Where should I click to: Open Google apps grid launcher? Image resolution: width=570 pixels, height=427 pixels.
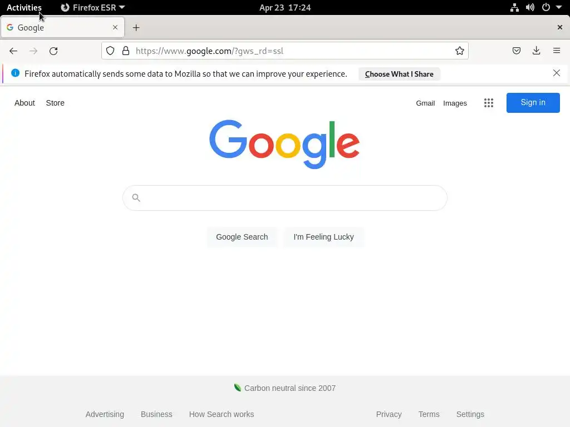coord(489,103)
